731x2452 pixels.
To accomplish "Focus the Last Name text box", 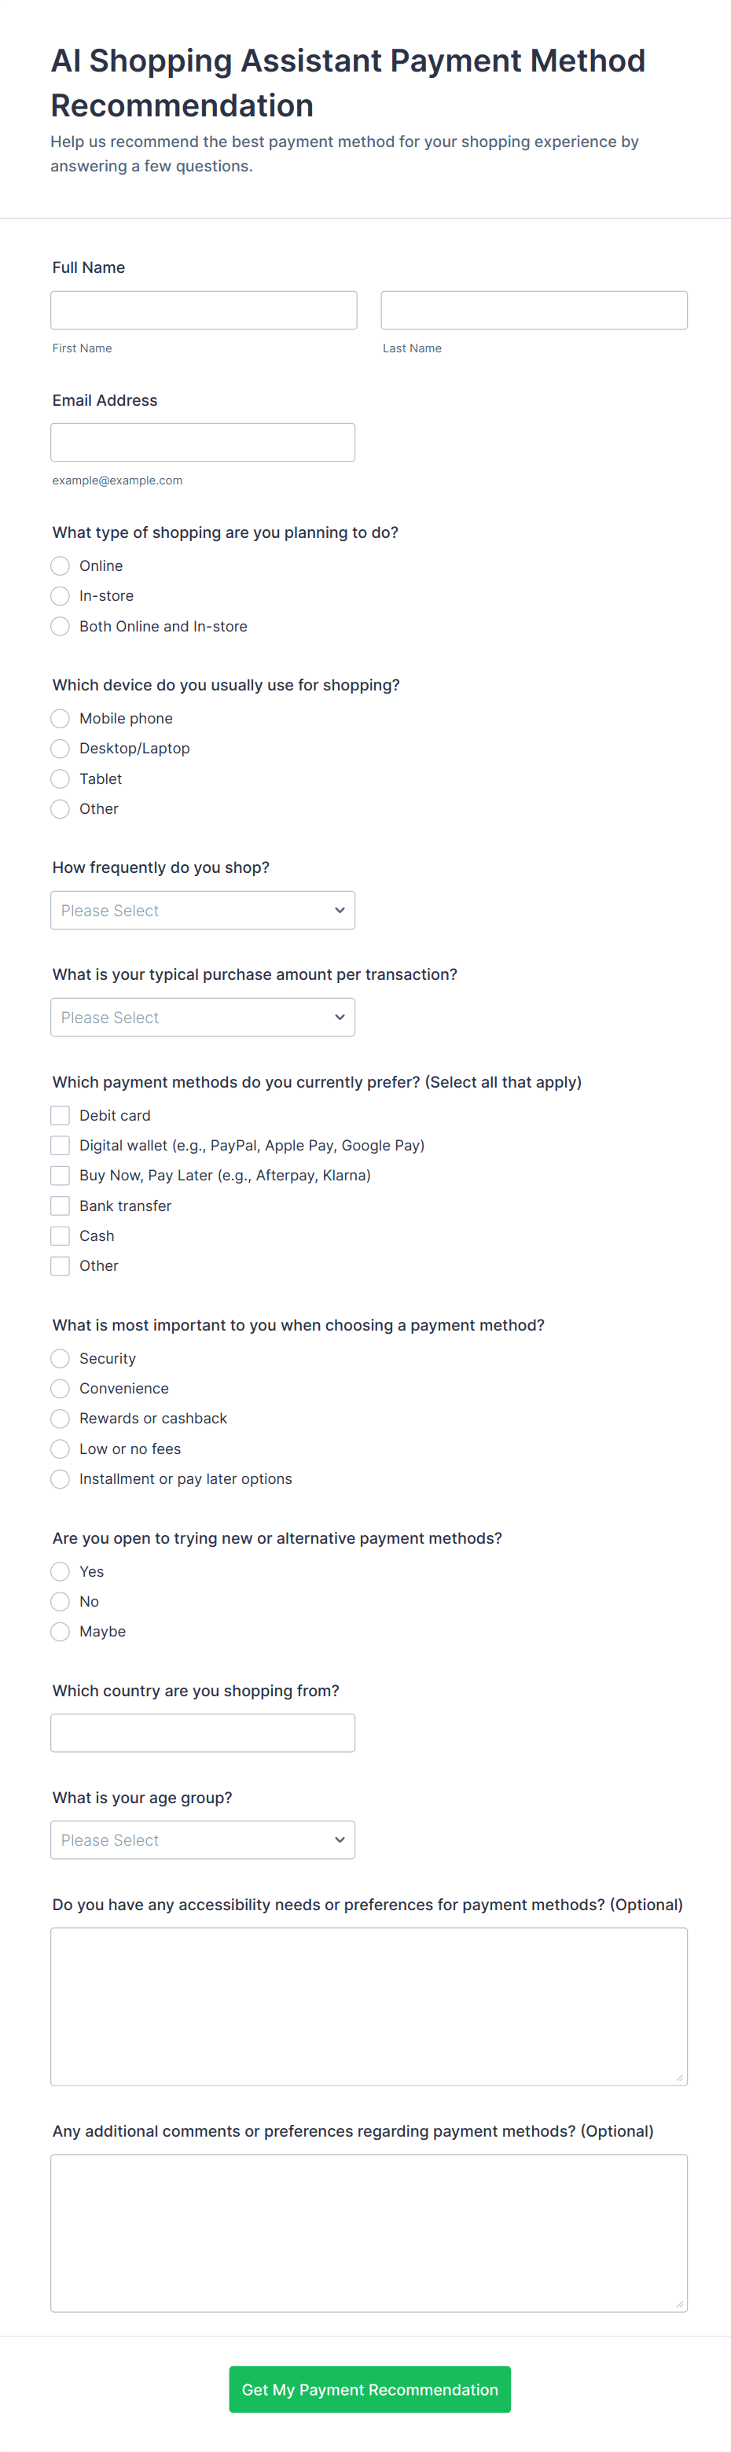I will point(534,311).
